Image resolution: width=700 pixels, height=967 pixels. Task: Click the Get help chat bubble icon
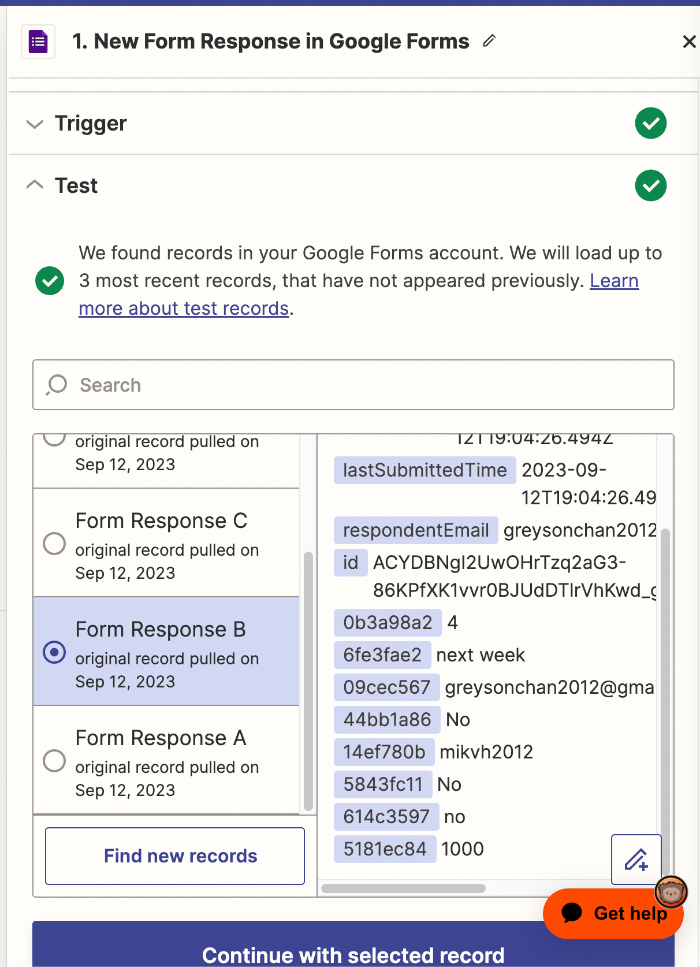[x=572, y=913]
